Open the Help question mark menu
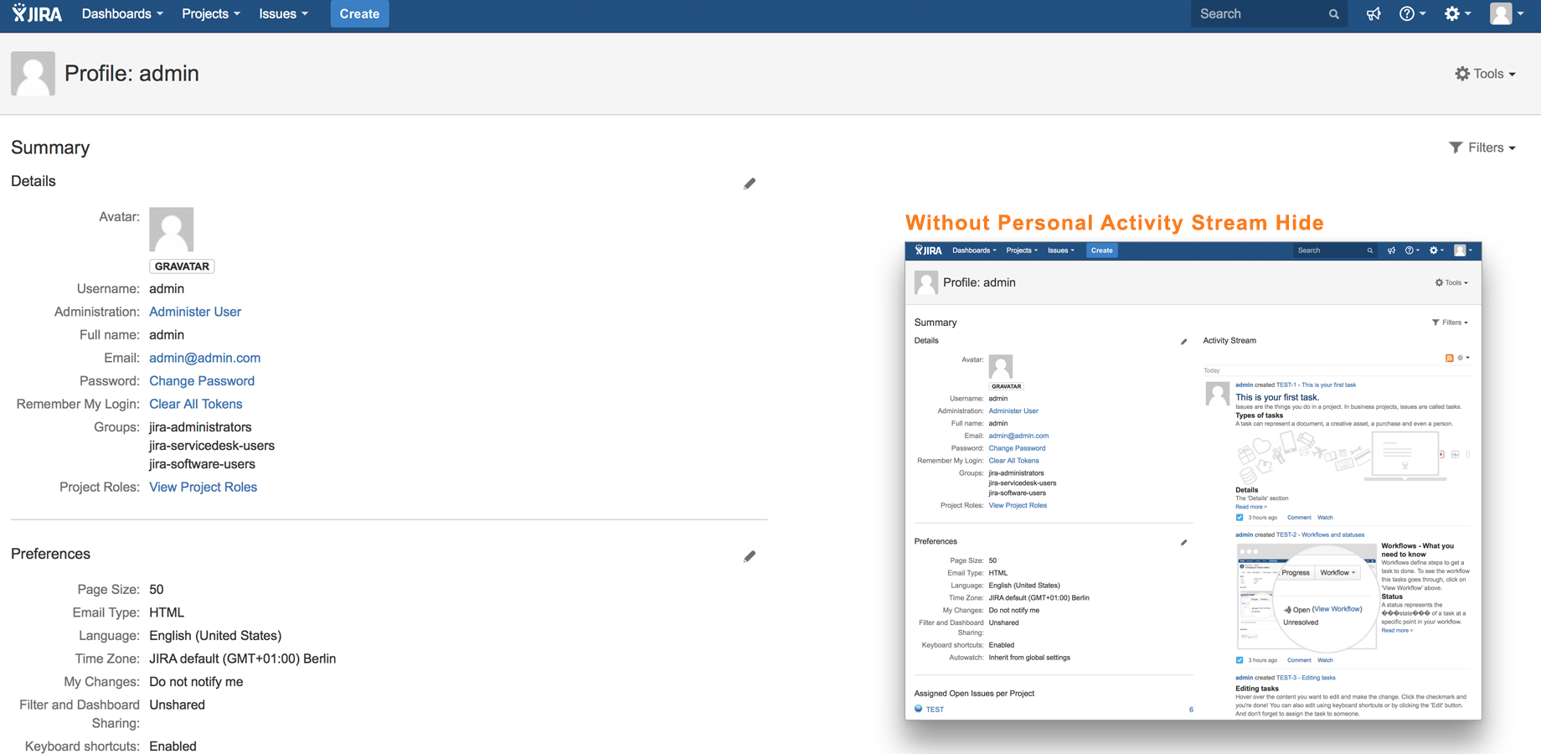 (x=1412, y=13)
